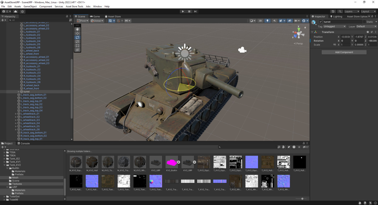
Task: Activate the Rect transform tool
Action: coord(77,45)
